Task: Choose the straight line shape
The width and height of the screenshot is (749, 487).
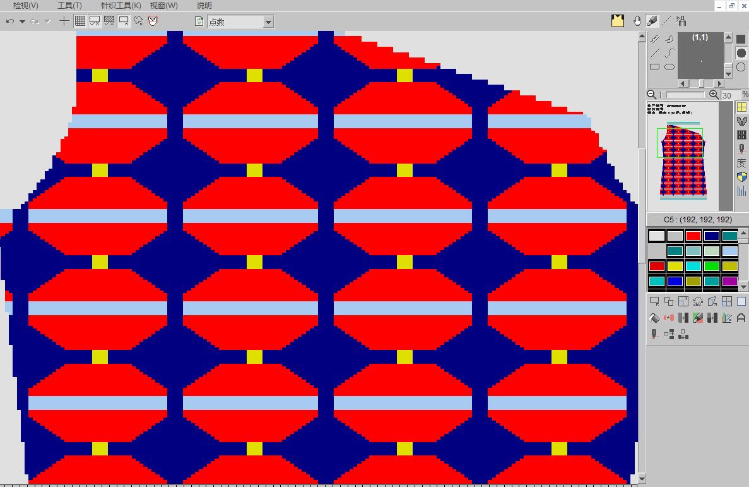Action: coord(654,52)
